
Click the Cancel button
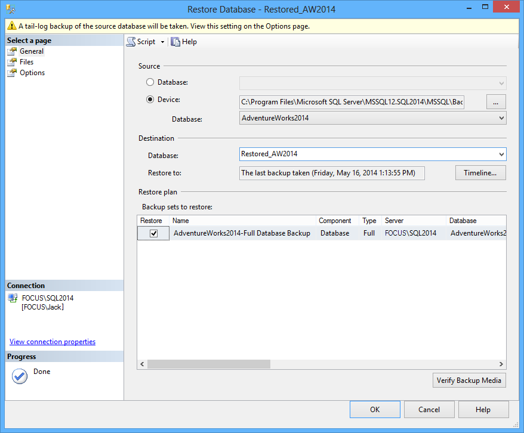[x=429, y=410]
